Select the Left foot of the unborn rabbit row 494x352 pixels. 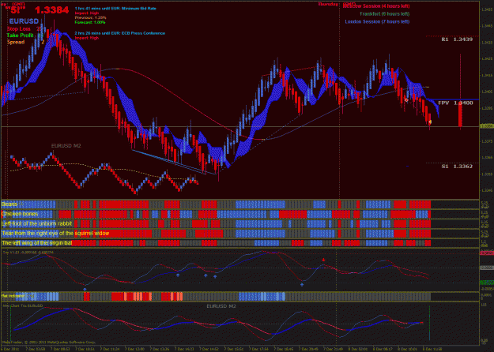[x=36, y=224]
